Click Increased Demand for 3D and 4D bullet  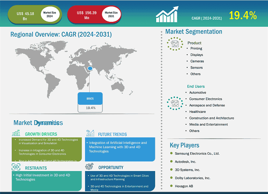[48, 142]
